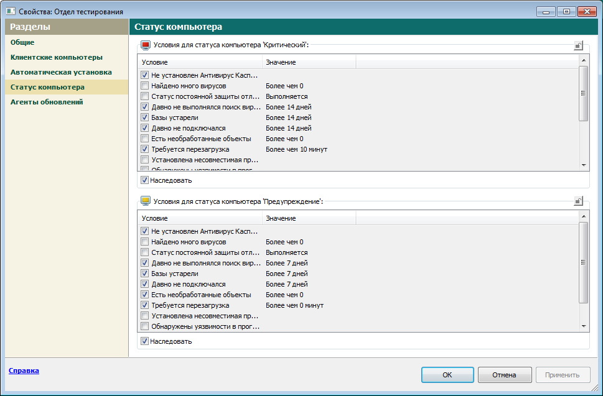Click the lock icon for the Warning status group

click(578, 201)
